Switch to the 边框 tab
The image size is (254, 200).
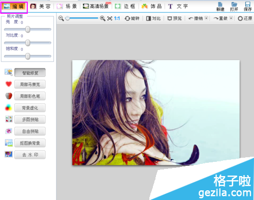click(125, 7)
